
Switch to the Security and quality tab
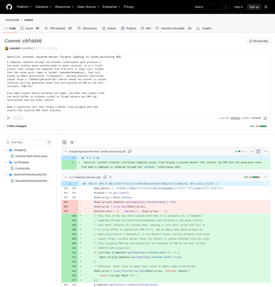[174, 28]
